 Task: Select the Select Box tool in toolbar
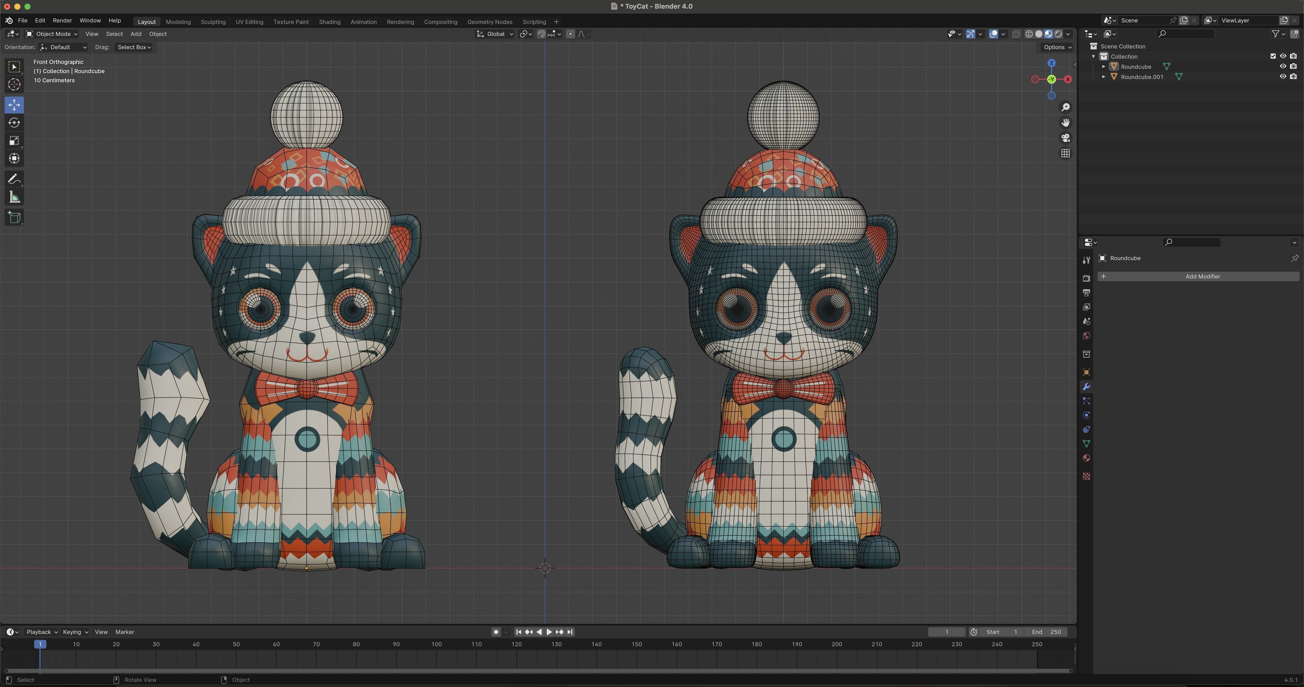point(14,67)
